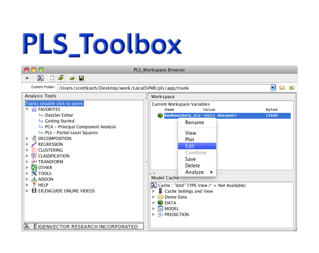This screenshot has height=253, width=319.
Task: Click the MODEL icon in Model Cache
Action: [161, 208]
